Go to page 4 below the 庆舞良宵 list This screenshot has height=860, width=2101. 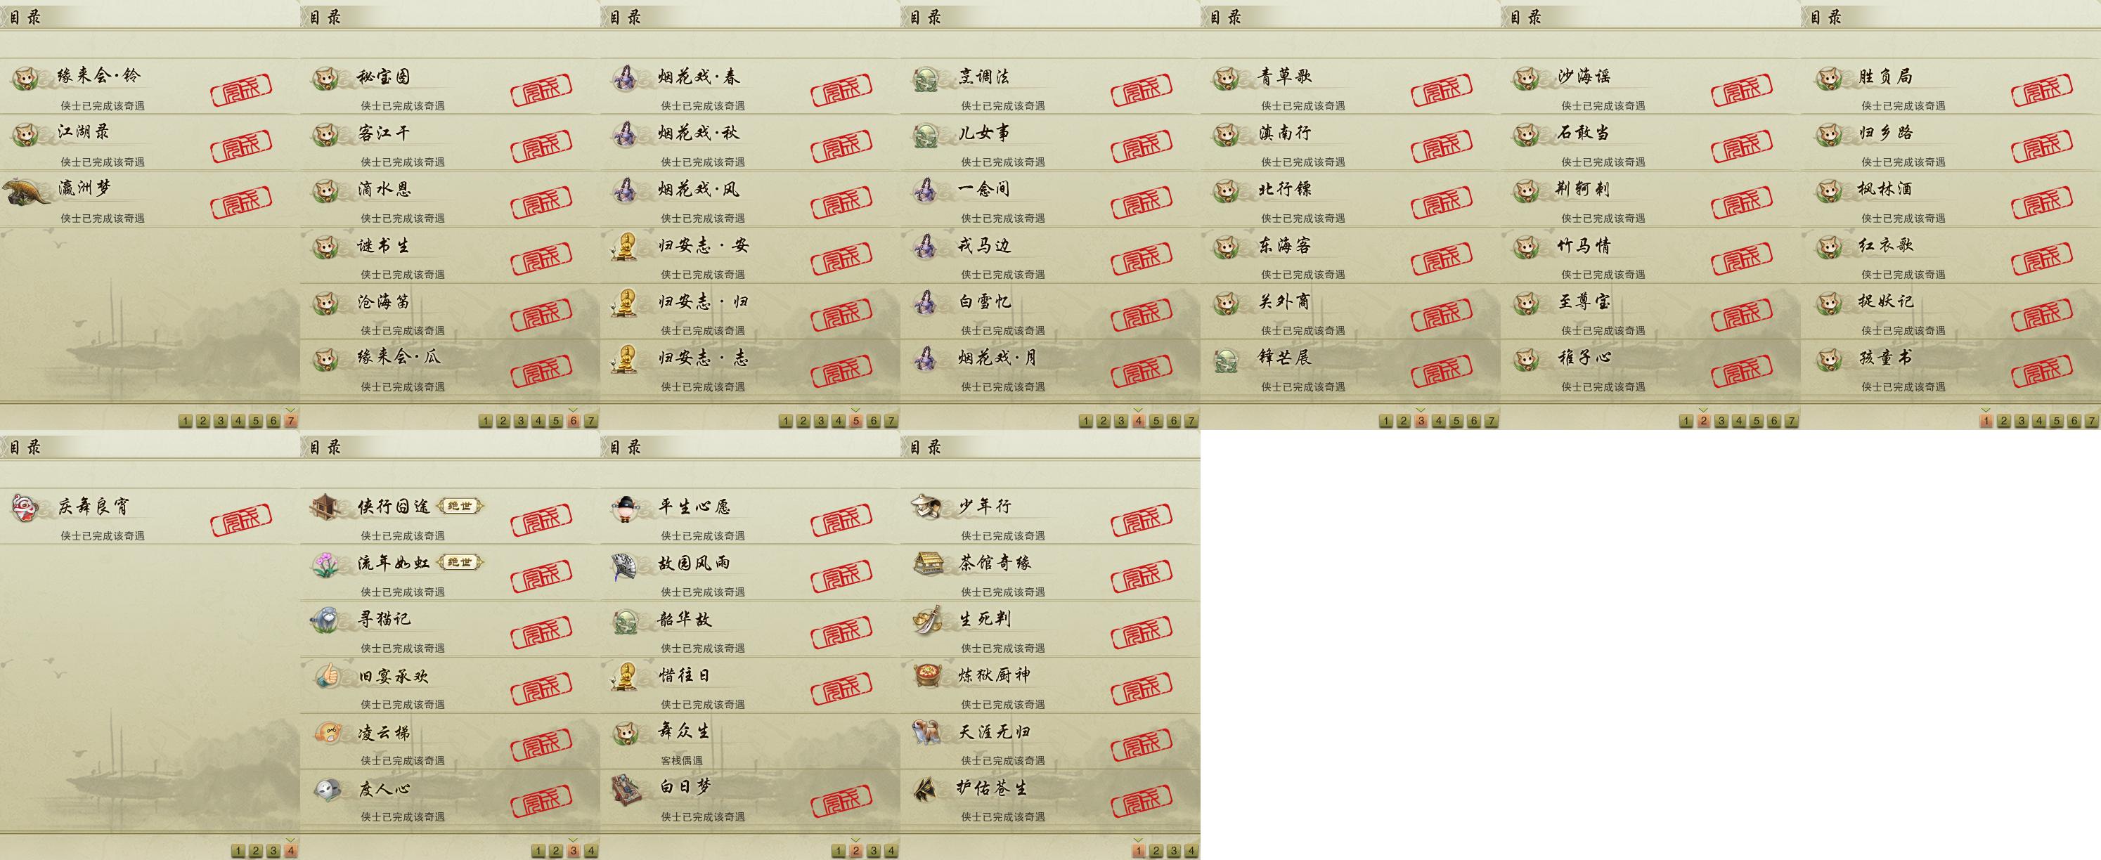coord(291,850)
